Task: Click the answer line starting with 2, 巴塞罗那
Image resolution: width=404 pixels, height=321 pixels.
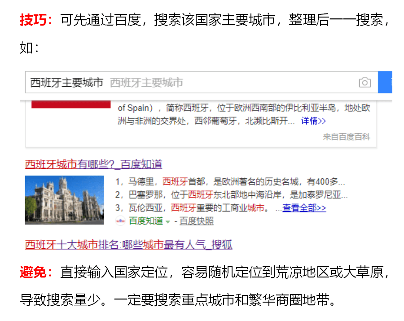Action: [x=231, y=195]
